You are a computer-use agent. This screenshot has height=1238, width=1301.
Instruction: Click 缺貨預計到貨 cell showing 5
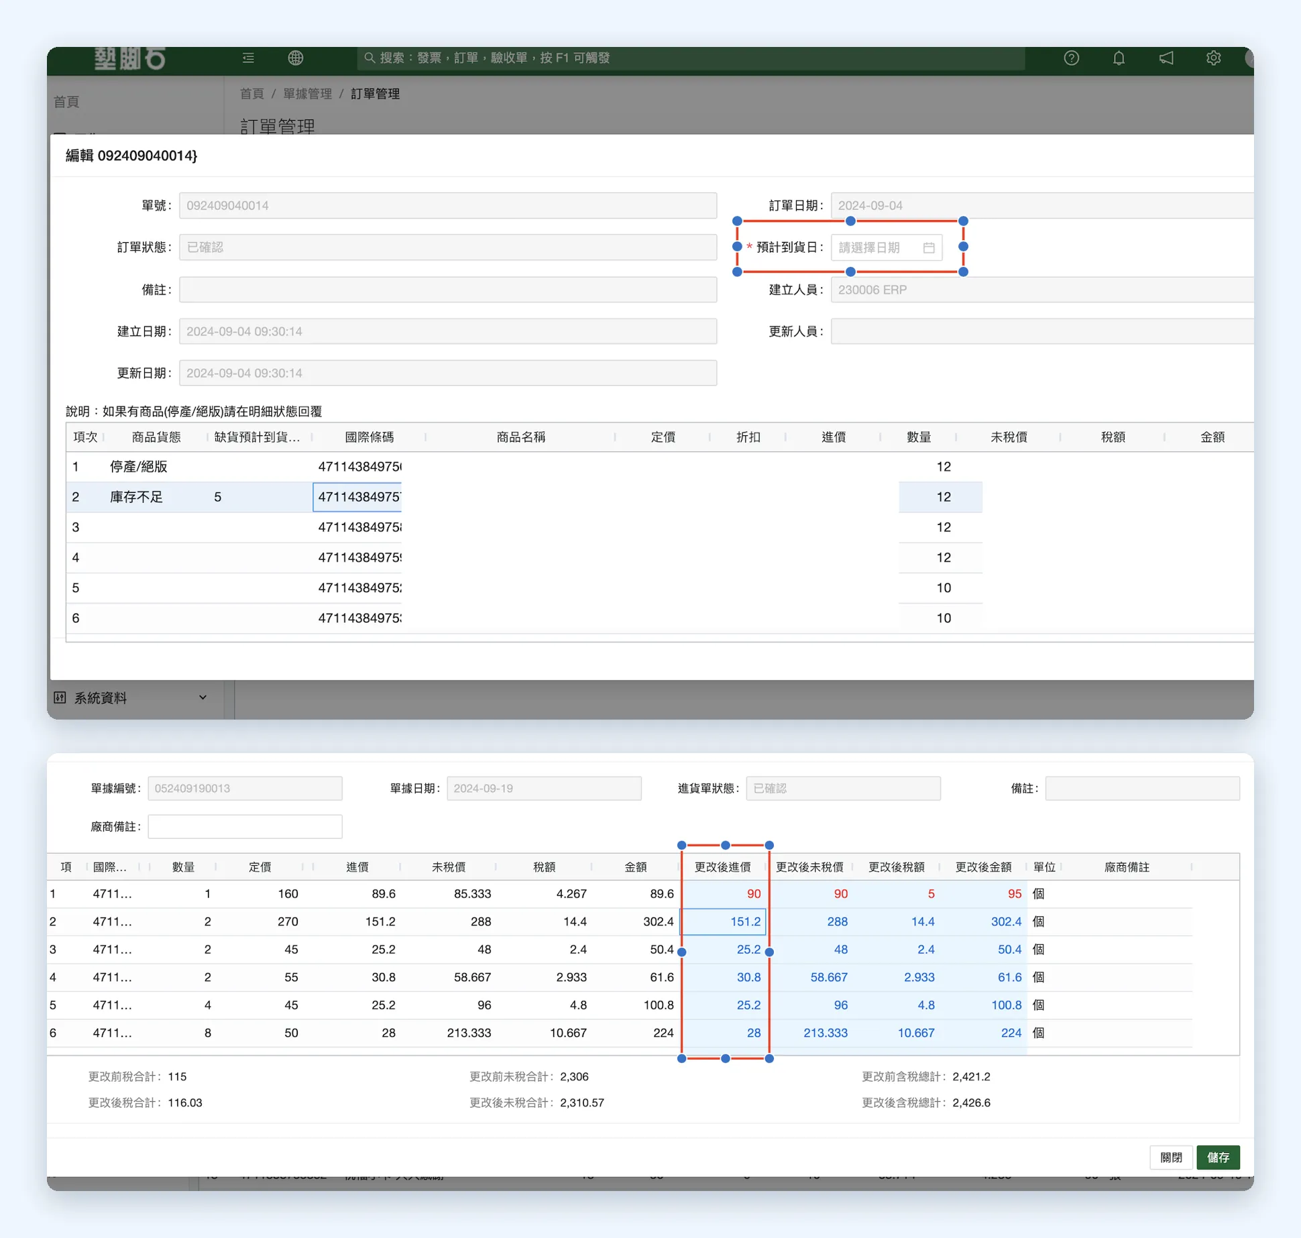(x=260, y=497)
